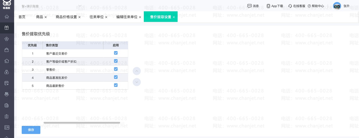Open the warehouse building sidebar icon
This screenshot has height=138, width=359.
7,61
